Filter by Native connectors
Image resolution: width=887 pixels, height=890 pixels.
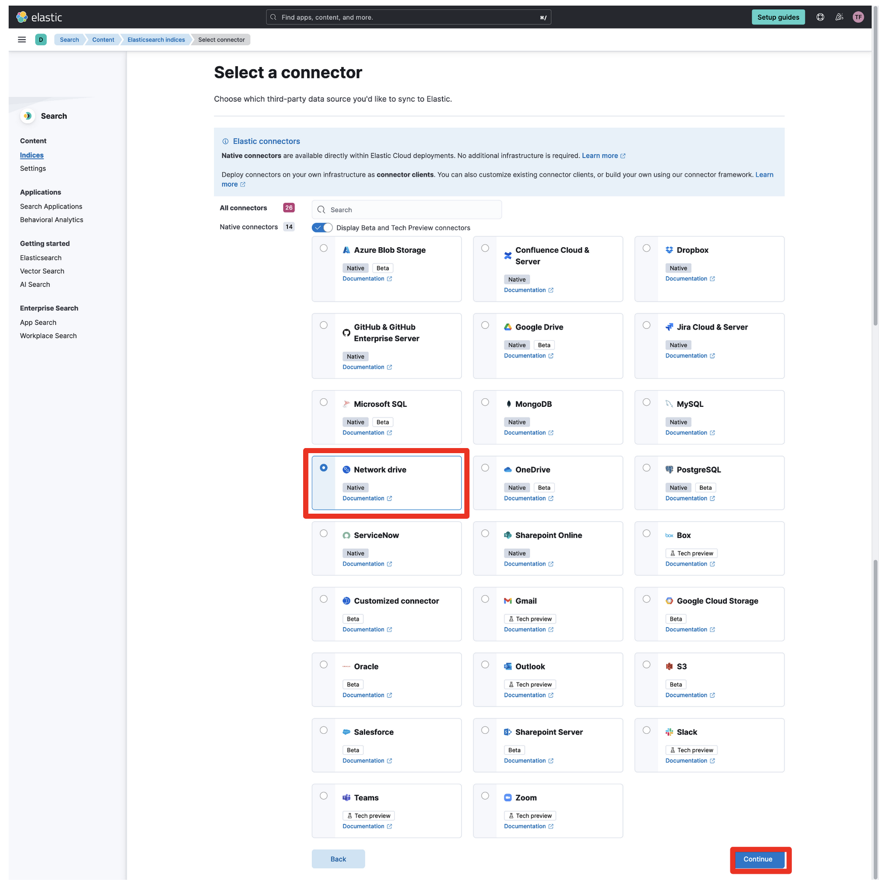pos(257,227)
